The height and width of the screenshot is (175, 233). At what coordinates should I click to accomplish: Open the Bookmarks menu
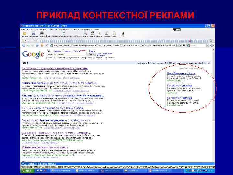(x=44, y=29)
